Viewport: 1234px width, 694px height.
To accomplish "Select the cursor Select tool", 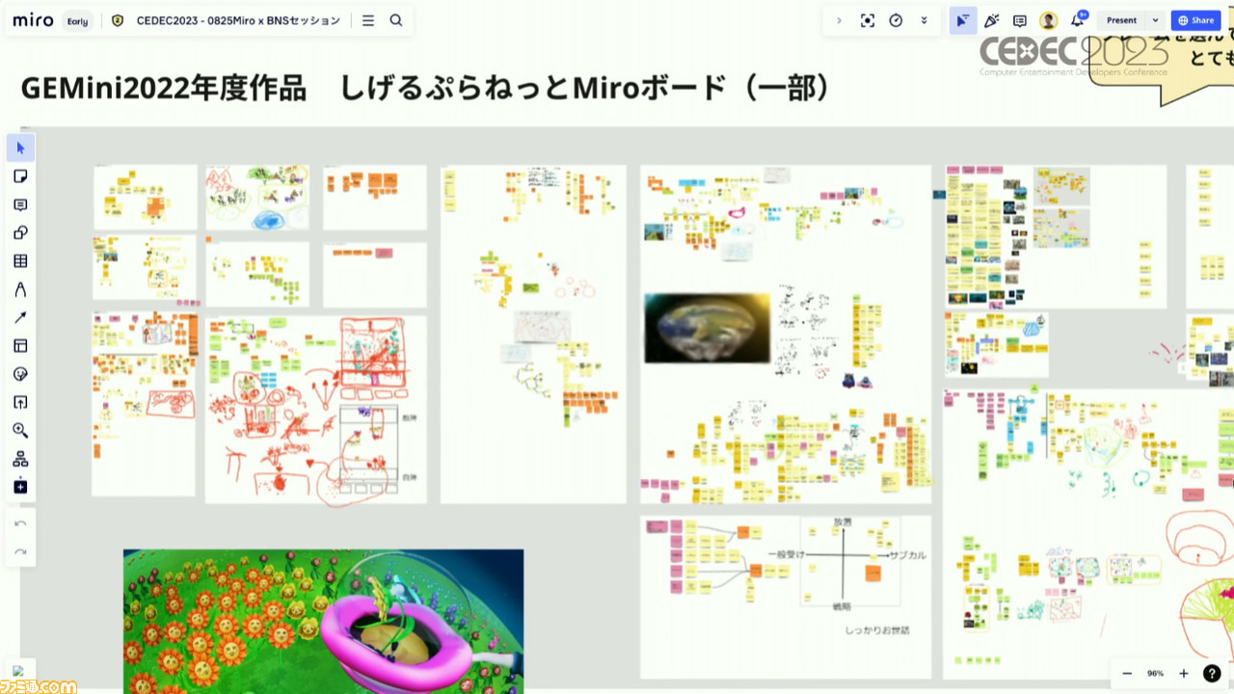I will 20,148.
